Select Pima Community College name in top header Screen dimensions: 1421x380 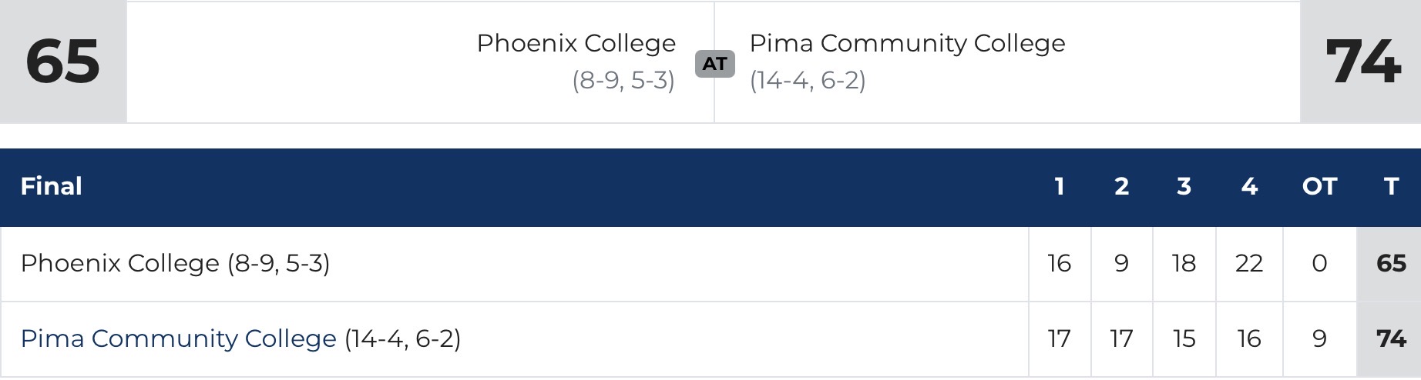(x=907, y=43)
